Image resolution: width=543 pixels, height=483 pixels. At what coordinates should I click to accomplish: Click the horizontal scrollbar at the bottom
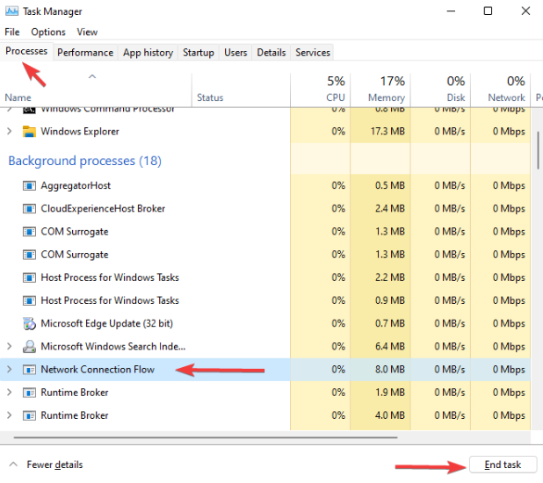point(264,434)
